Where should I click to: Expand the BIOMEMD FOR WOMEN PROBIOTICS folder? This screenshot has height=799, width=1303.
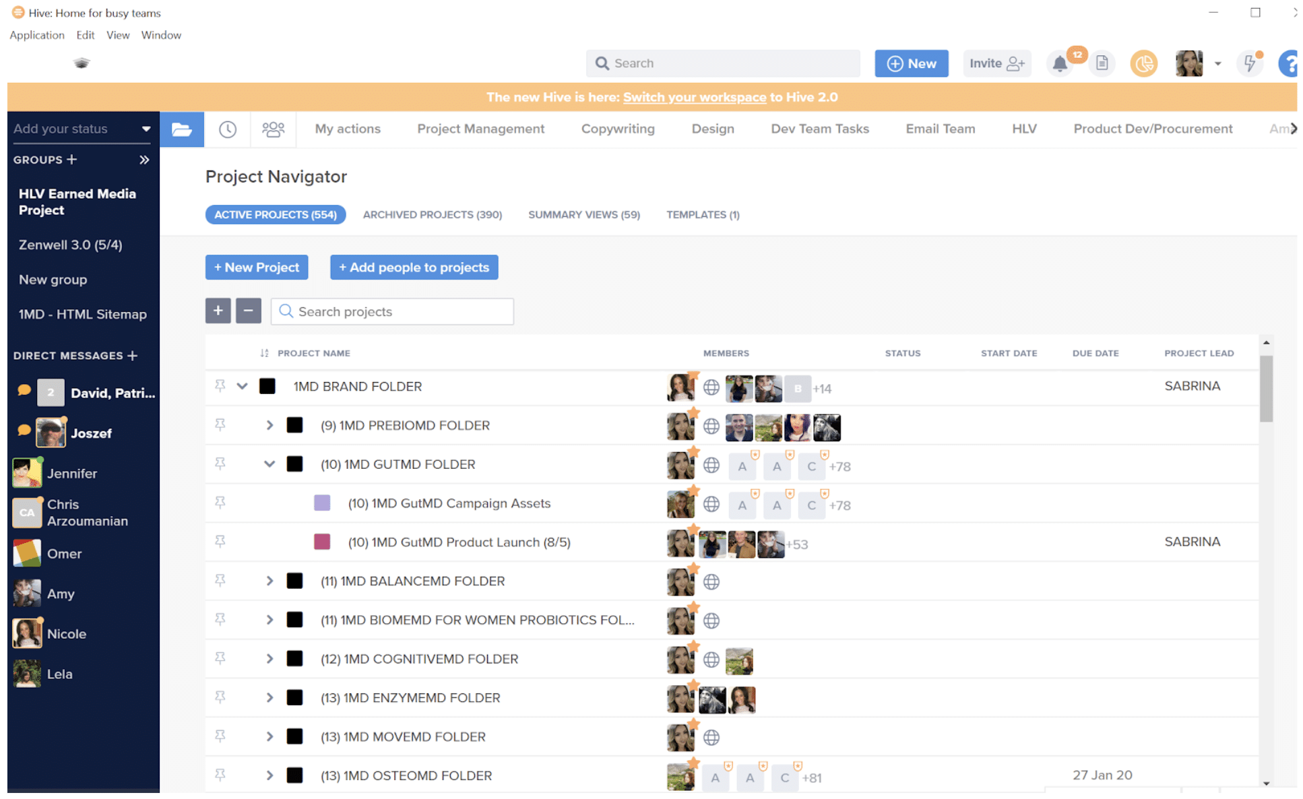[269, 620]
